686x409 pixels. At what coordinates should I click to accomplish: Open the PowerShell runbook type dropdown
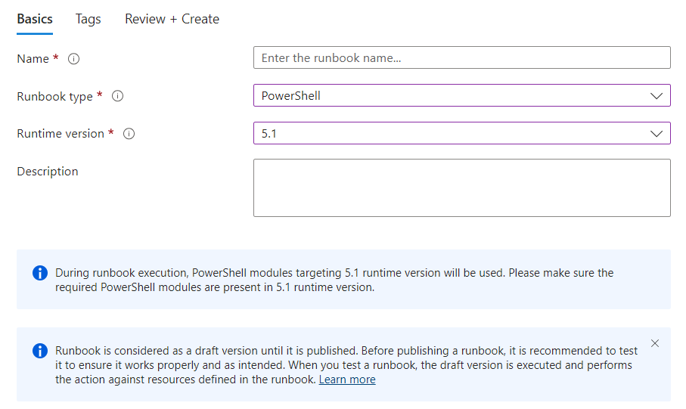coord(462,95)
